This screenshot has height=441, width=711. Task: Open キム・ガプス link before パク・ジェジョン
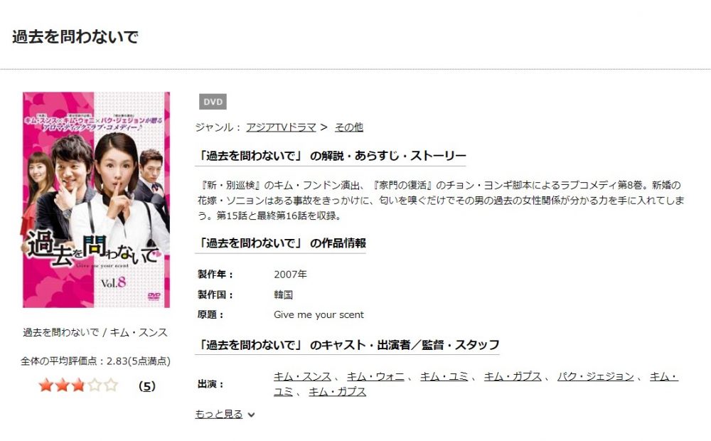click(513, 376)
